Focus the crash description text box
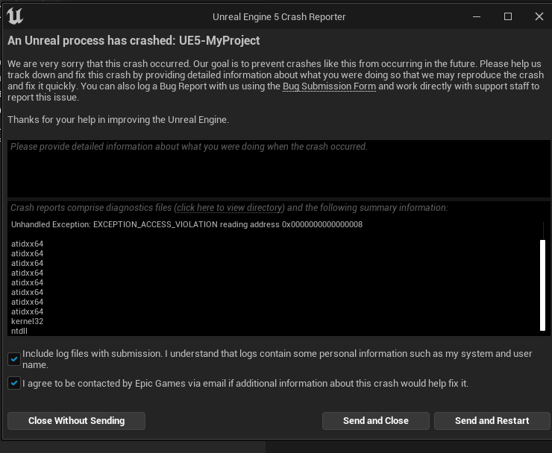 coord(279,168)
